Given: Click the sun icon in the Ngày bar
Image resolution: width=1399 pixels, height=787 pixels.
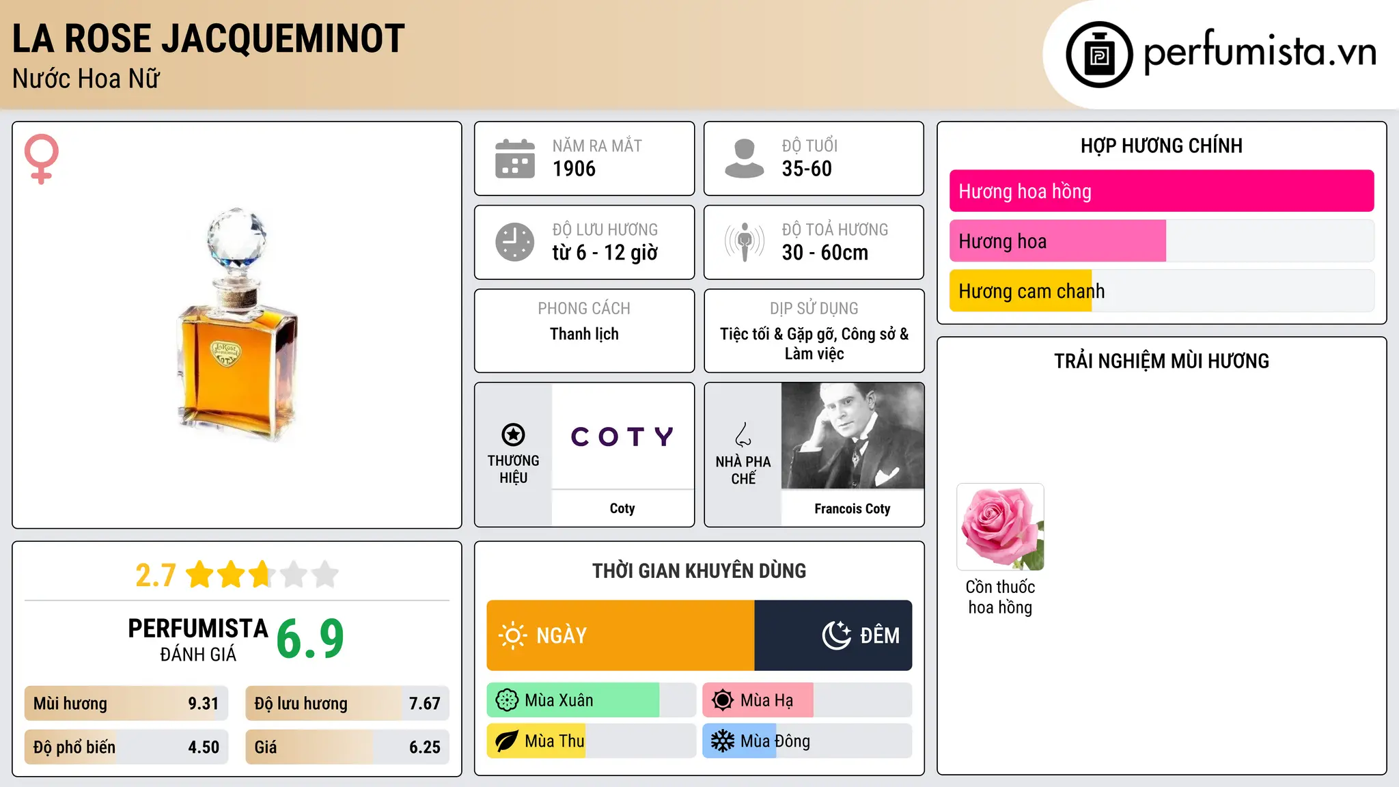Looking at the screenshot, I should pyautogui.click(x=512, y=635).
